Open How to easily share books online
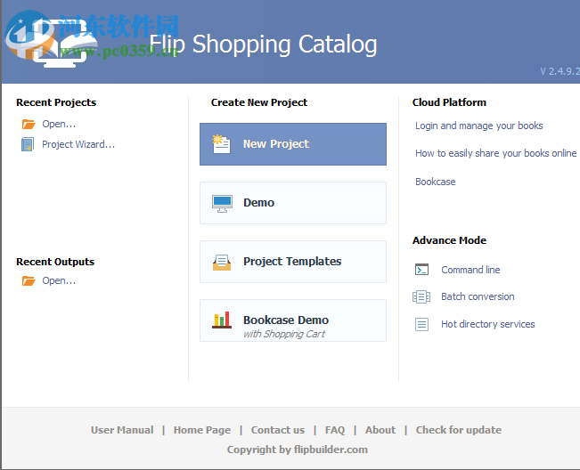 [x=495, y=153]
